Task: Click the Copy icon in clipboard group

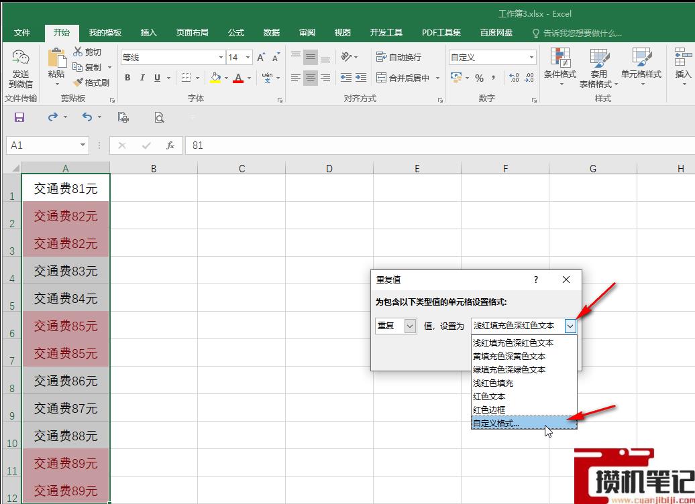Action: point(78,67)
